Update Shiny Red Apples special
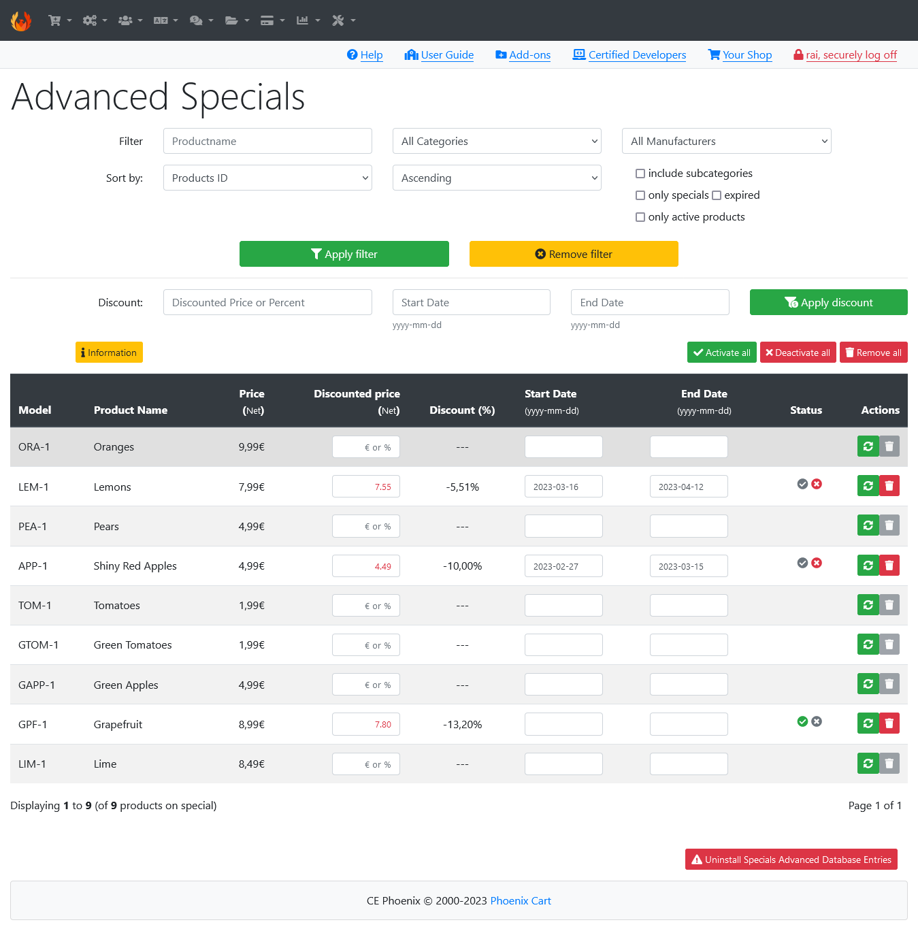Viewport: 918px width, 931px height. (868, 565)
